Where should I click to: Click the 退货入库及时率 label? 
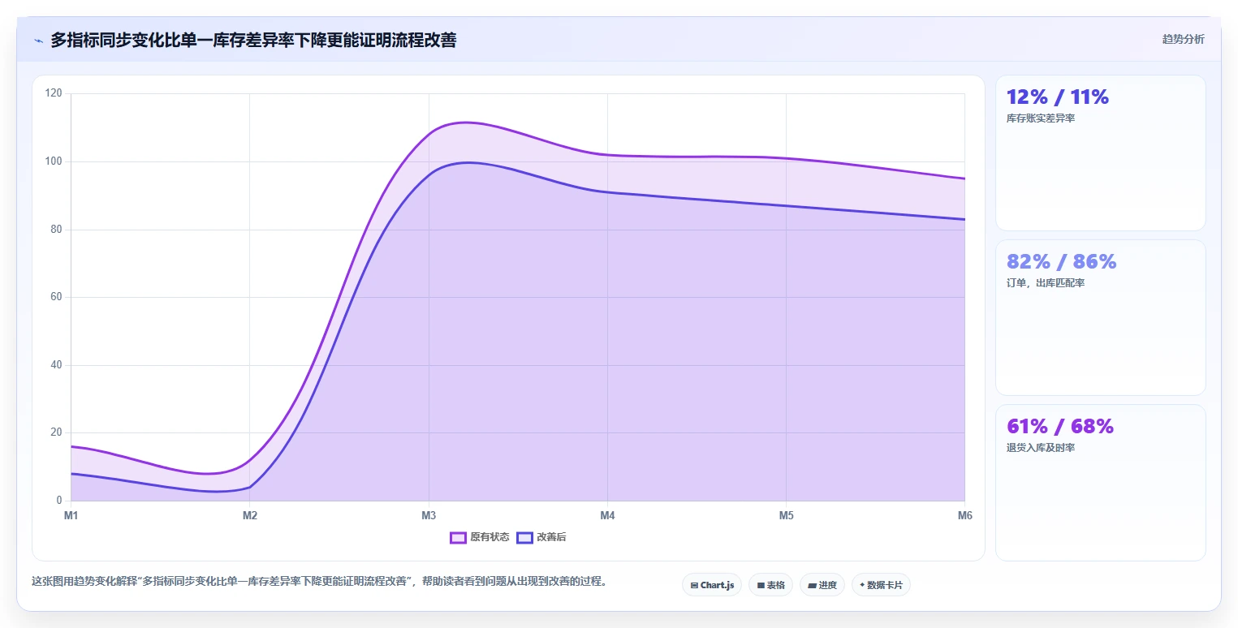tap(1041, 448)
